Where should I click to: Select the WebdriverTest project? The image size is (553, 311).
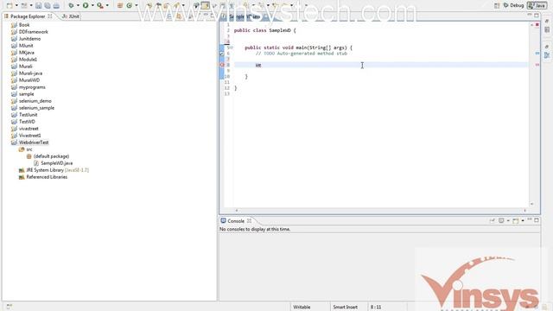[x=34, y=143]
